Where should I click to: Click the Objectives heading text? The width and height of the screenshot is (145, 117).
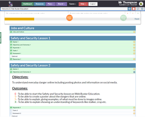point(20,77)
